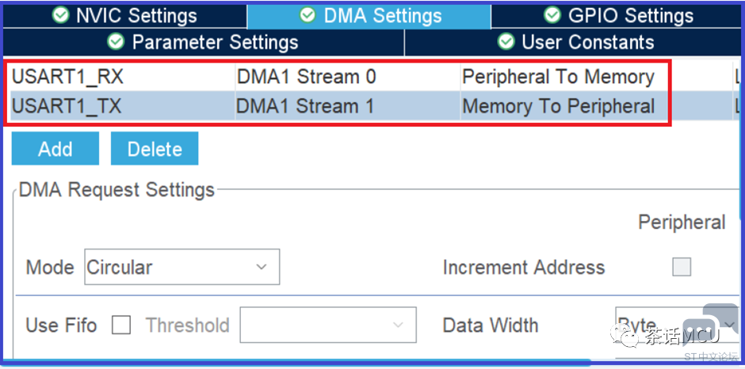Open the Mode Circular dropdown
The width and height of the screenshot is (745, 369).
182,267
